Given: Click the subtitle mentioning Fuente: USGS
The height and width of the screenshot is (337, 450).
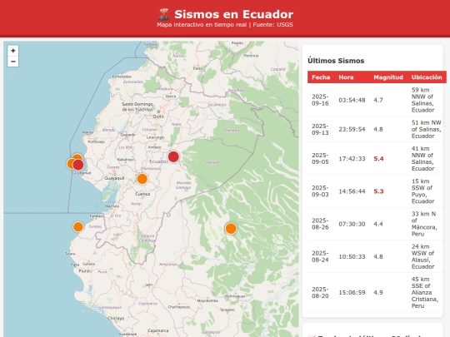Looking at the screenshot, I should click(225, 25).
